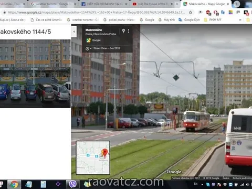Click the Makovského 1144/5 heading
Image resolution: width=252 pixels, height=189 pixels.
26,31
